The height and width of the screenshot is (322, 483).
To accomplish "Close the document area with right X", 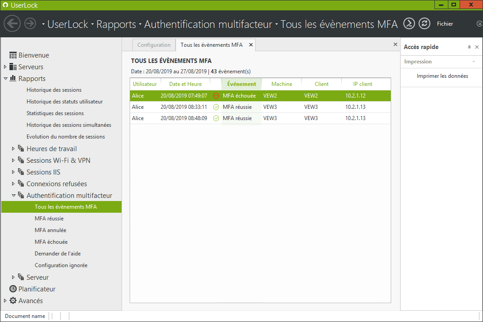I will (x=395, y=45).
